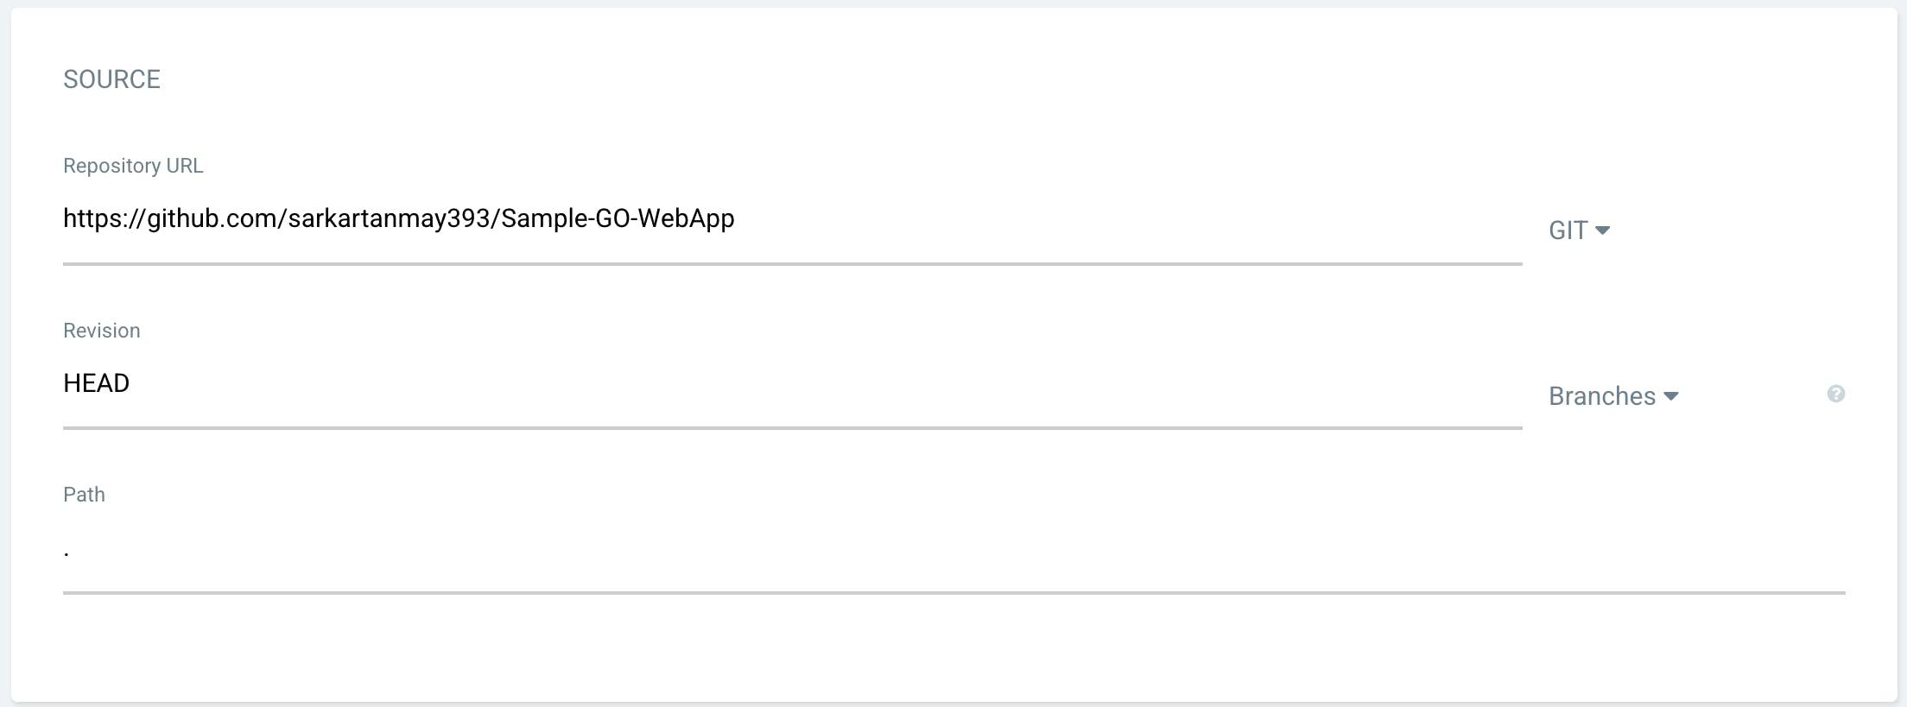Click the GIT label text
The height and width of the screenshot is (707, 1907).
pyautogui.click(x=1568, y=229)
